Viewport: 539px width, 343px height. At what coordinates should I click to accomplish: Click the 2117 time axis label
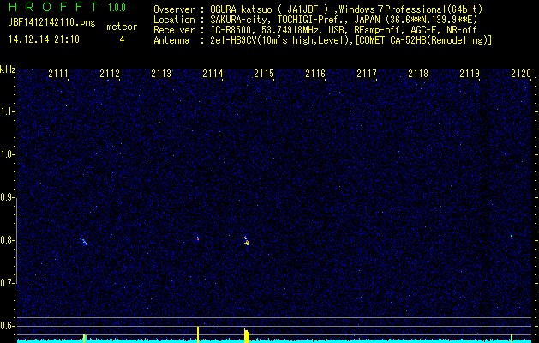tap(367, 74)
